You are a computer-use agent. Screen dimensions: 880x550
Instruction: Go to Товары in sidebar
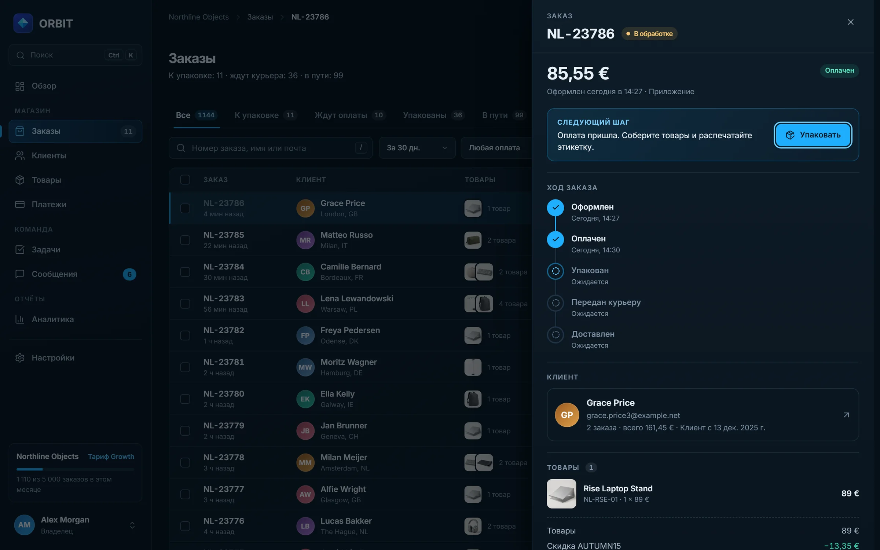pos(75,180)
